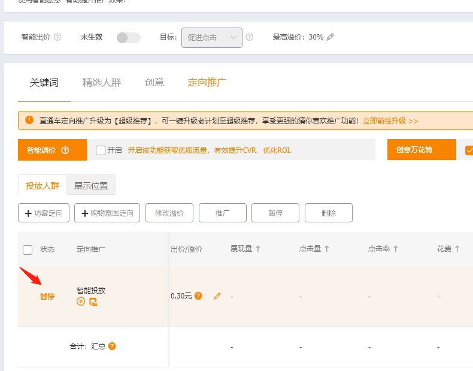
Task: Click the pencil icon beside 最高溢价 30%
Action: [x=331, y=37]
